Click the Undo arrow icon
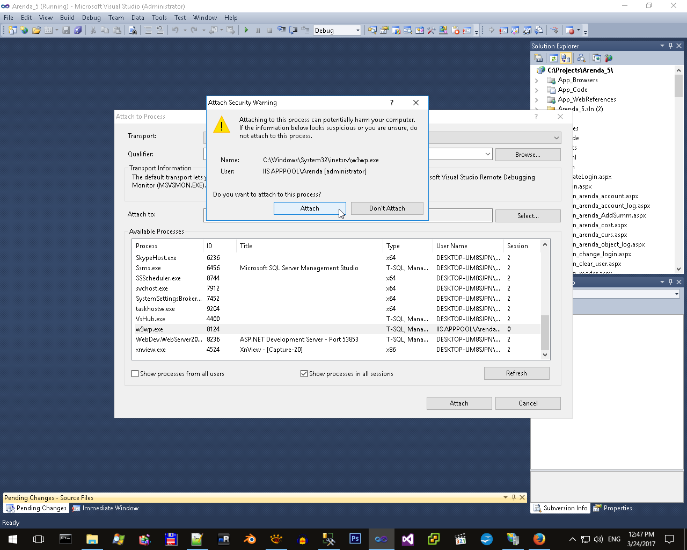Screen dimensions: 687x550 click(x=175, y=30)
